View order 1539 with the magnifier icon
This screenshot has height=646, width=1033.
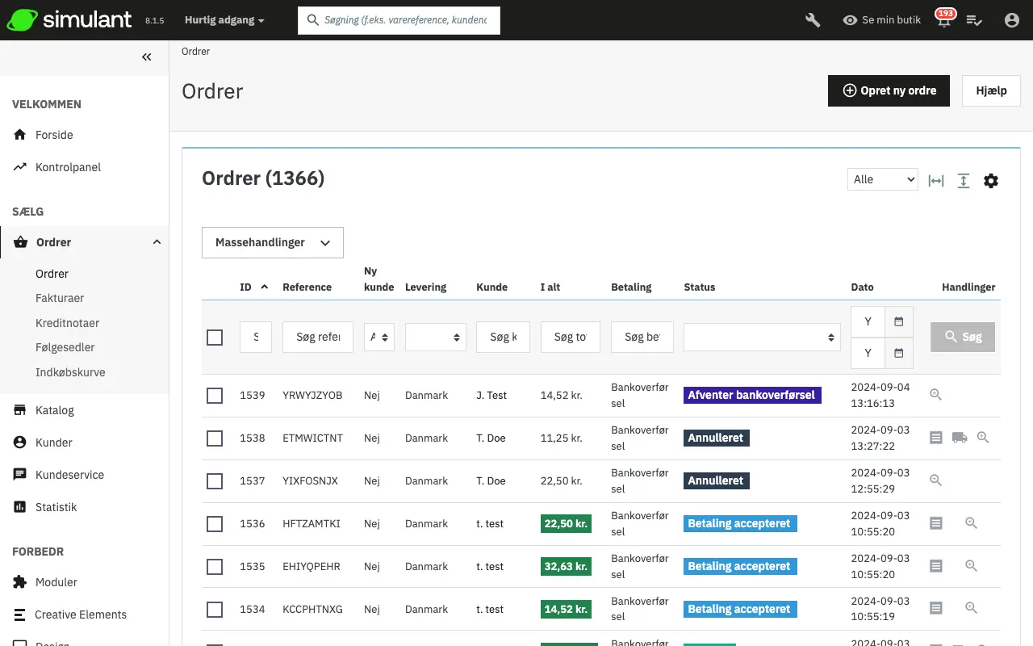click(x=936, y=395)
